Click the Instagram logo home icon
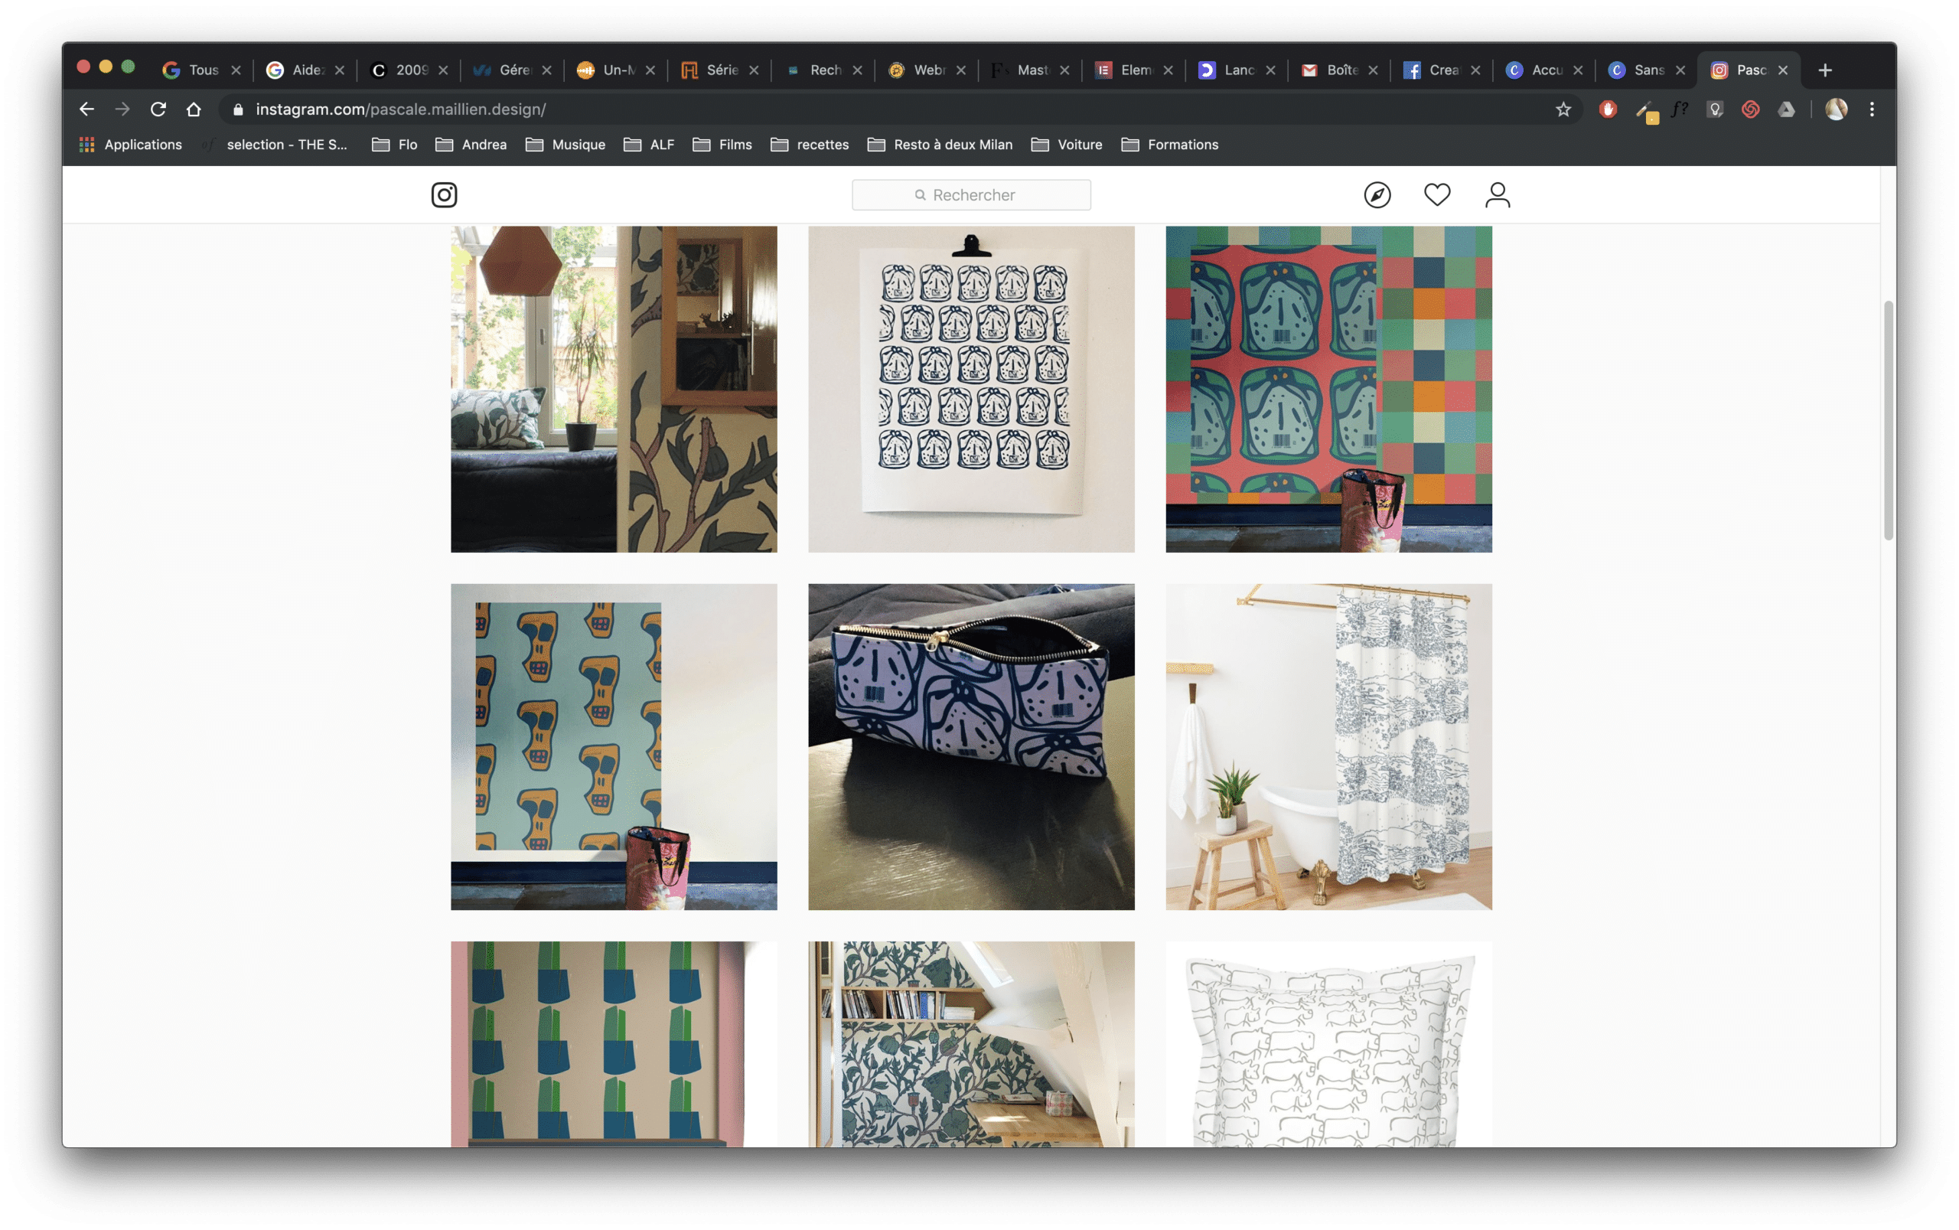The height and width of the screenshot is (1230, 1959). (x=444, y=195)
